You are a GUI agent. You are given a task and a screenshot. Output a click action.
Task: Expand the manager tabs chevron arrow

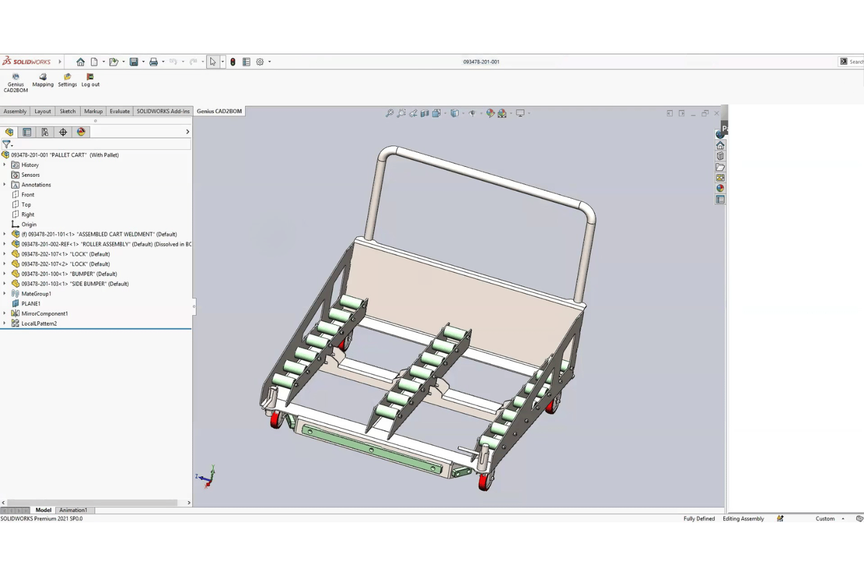(x=187, y=132)
